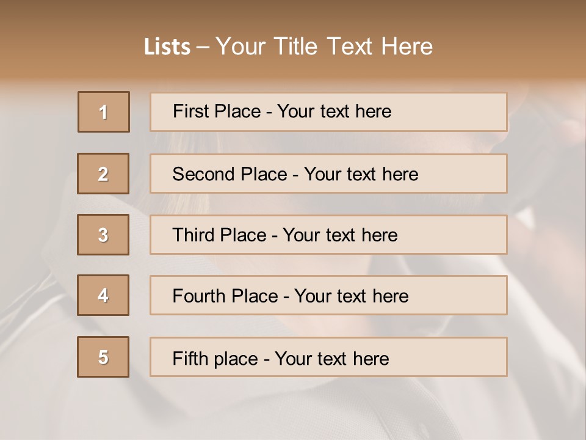This screenshot has width=586, height=440.
Task: Click the number 1 box
Action: (x=104, y=112)
